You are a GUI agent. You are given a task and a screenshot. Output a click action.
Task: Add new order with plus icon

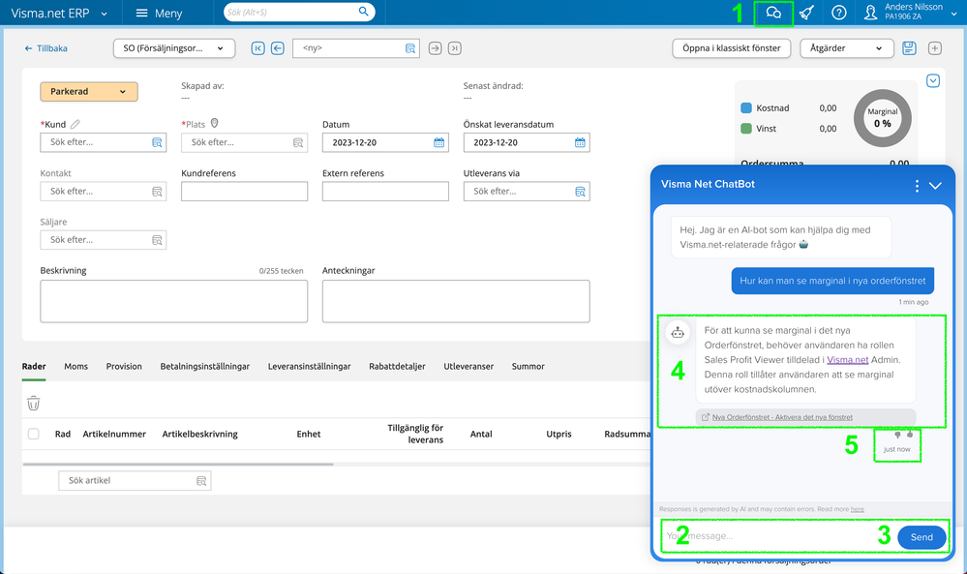tap(935, 48)
